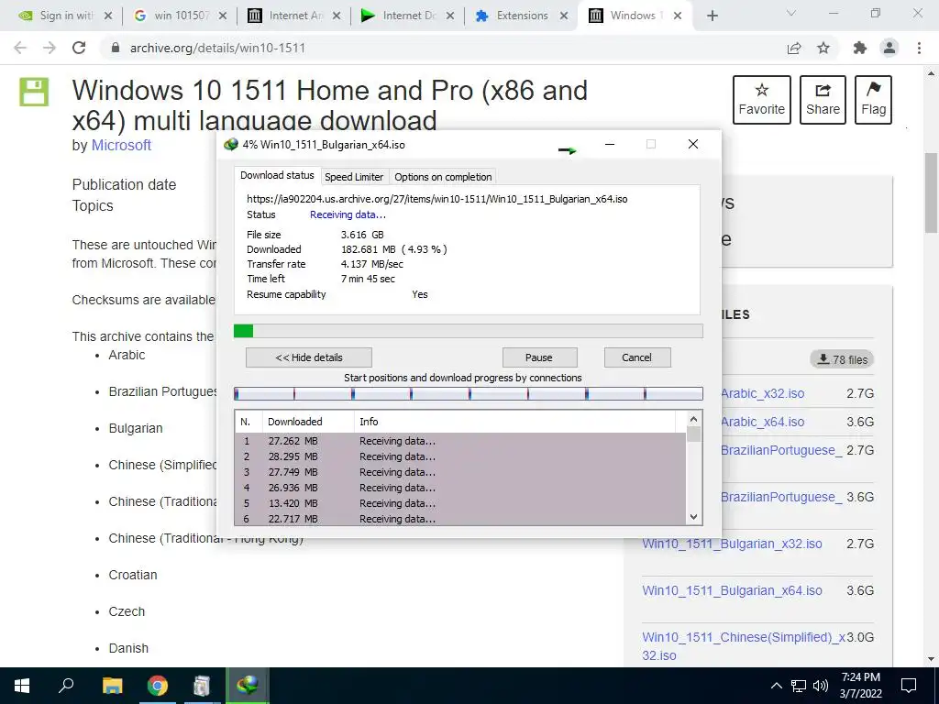Bookmark this page with the star icon
The width and height of the screenshot is (939, 704).
click(x=823, y=48)
